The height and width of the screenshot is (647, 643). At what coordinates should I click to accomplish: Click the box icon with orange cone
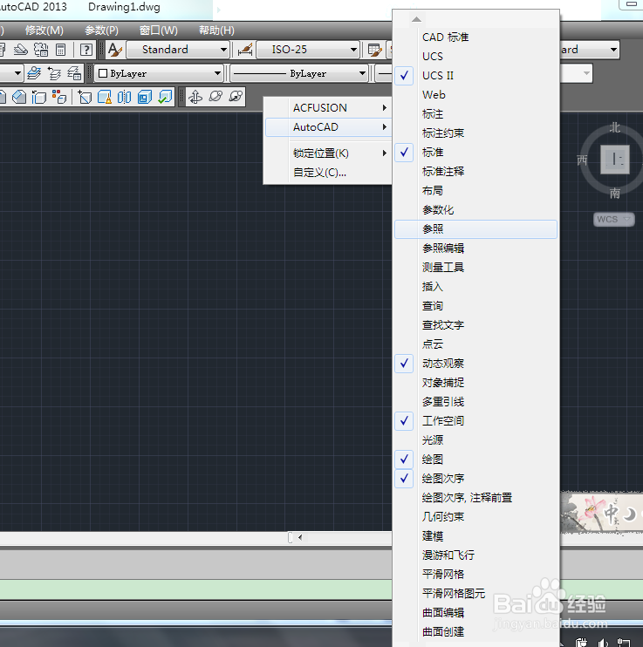tap(105, 97)
